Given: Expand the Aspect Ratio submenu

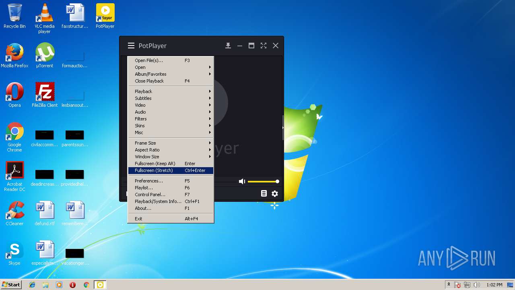Looking at the screenshot, I should pyautogui.click(x=171, y=150).
